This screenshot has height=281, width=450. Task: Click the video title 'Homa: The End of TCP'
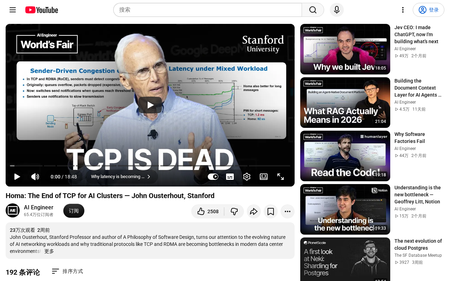click(x=110, y=196)
